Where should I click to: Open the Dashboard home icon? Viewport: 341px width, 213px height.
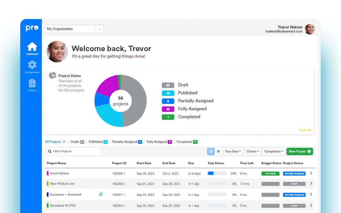(x=32, y=47)
